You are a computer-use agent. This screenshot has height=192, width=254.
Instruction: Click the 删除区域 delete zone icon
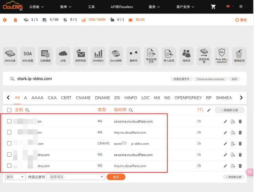pos(239,56)
